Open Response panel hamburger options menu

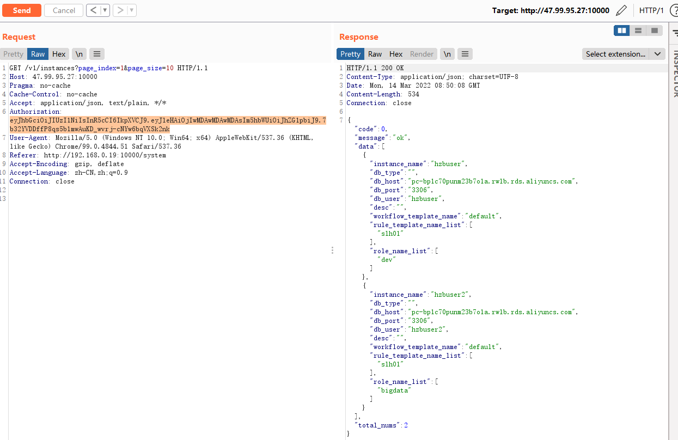pyautogui.click(x=465, y=54)
